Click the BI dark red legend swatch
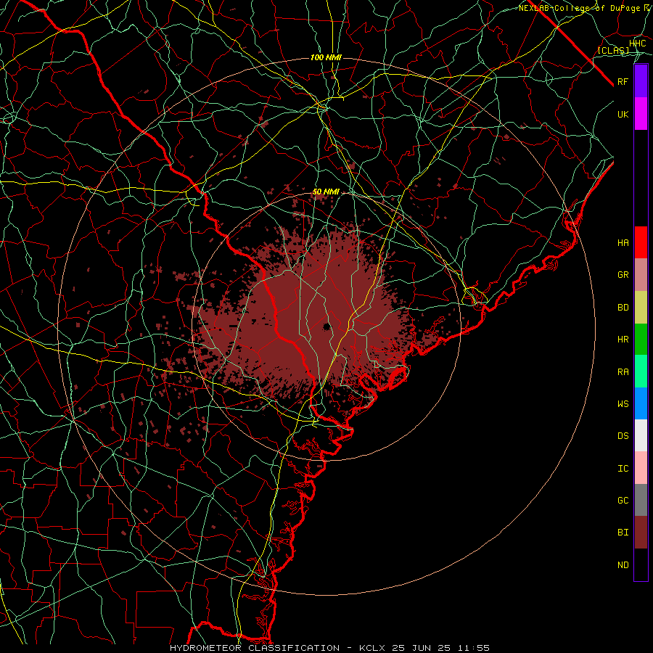Screen dimensions: 653x653 pos(641,533)
